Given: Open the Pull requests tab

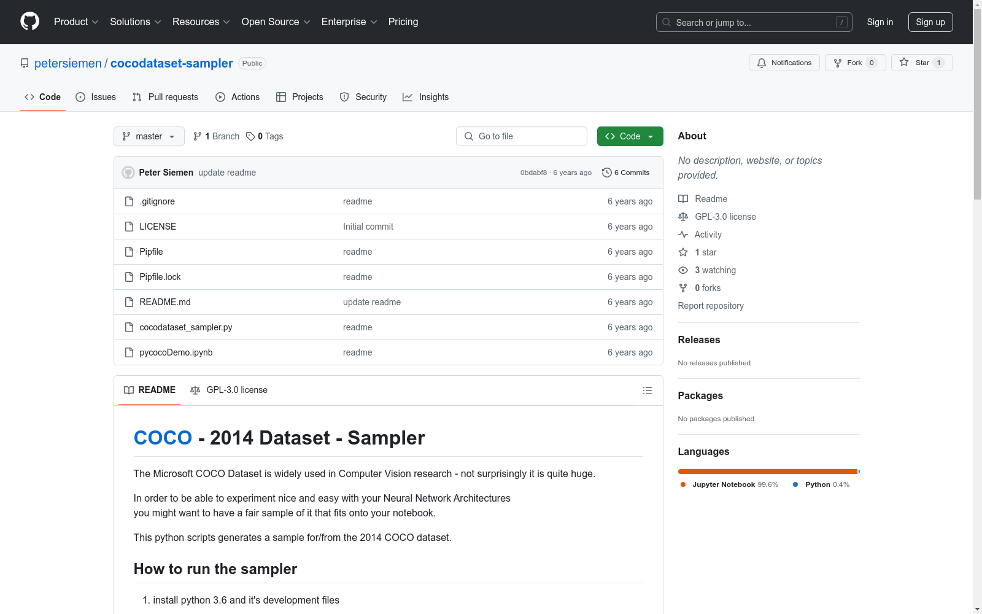Looking at the screenshot, I should [x=165, y=97].
